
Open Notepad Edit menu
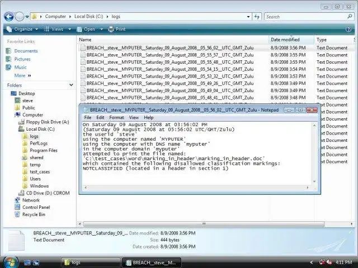[x=100, y=117]
